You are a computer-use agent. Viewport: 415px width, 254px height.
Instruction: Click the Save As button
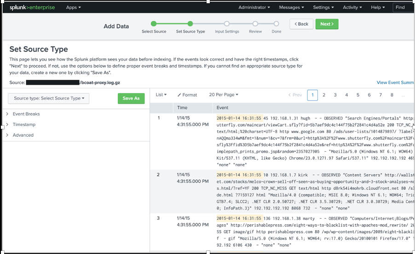131,99
